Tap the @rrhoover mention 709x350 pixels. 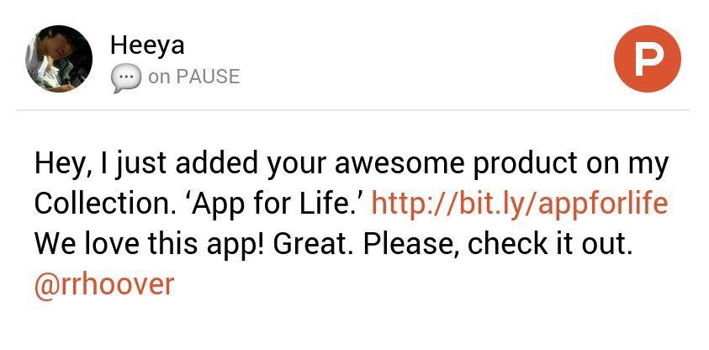point(104,284)
